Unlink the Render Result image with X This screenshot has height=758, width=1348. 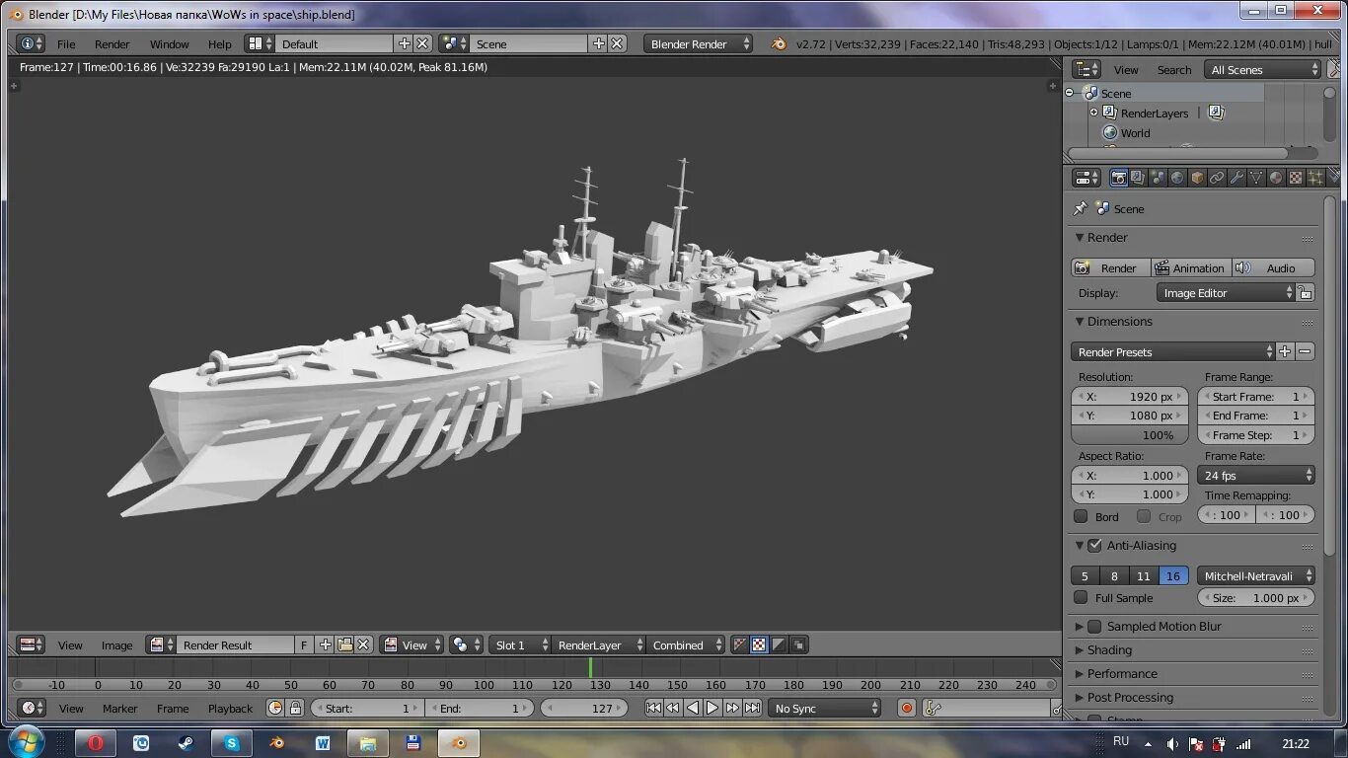coord(363,644)
